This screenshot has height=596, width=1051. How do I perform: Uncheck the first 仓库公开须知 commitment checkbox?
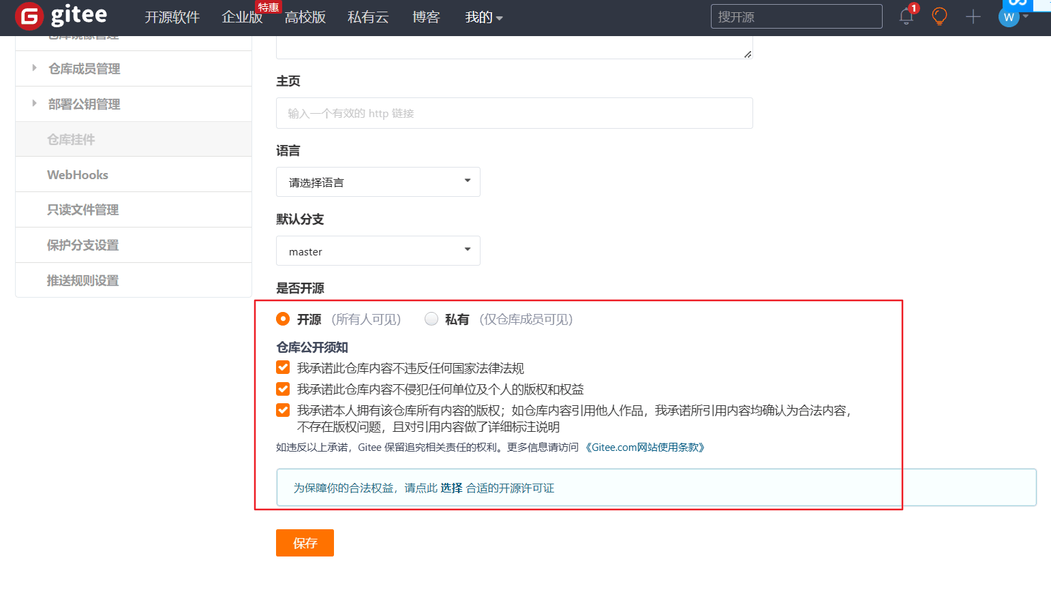point(283,367)
